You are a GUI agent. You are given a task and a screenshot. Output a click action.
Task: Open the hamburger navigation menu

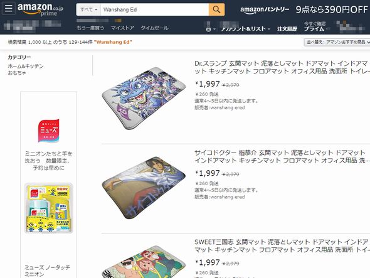tap(9, 8)
